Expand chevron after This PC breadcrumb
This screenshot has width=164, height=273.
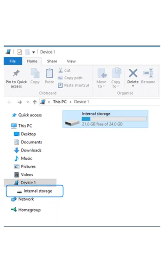coord(71,102)
